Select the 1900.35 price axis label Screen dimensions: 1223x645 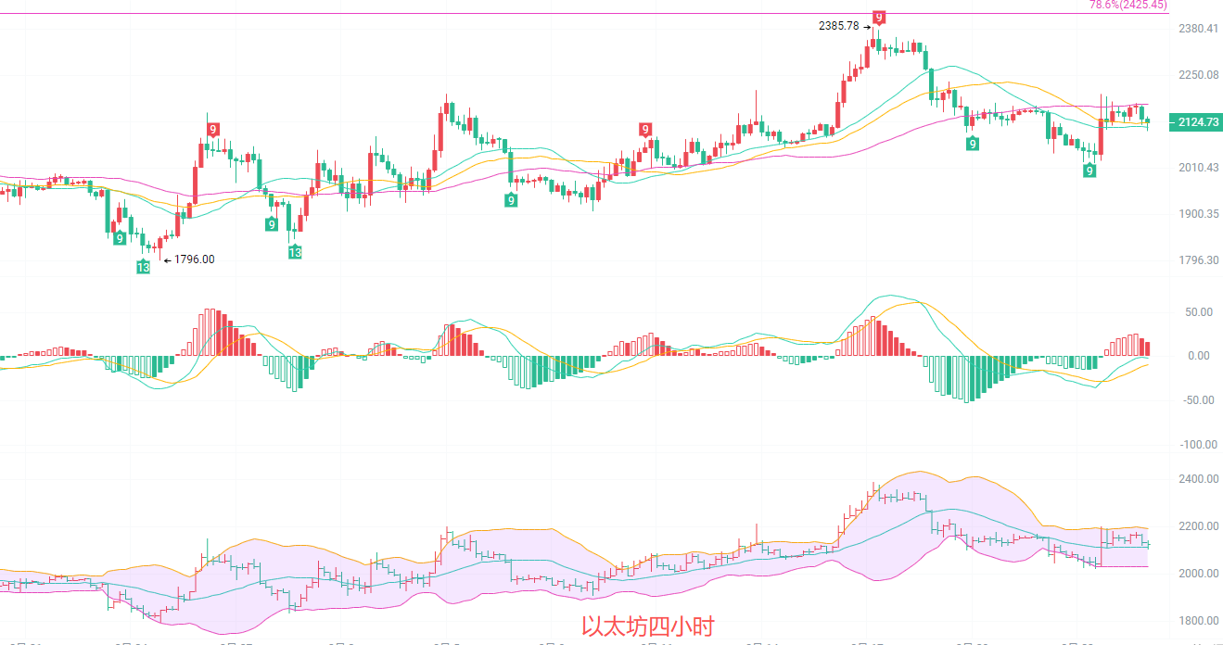coord(1198,214)
